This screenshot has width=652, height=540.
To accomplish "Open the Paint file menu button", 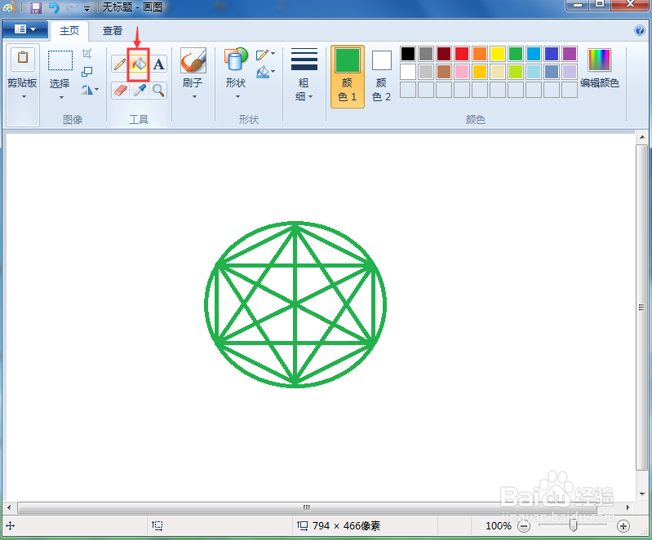I will [x=25, y=29].
